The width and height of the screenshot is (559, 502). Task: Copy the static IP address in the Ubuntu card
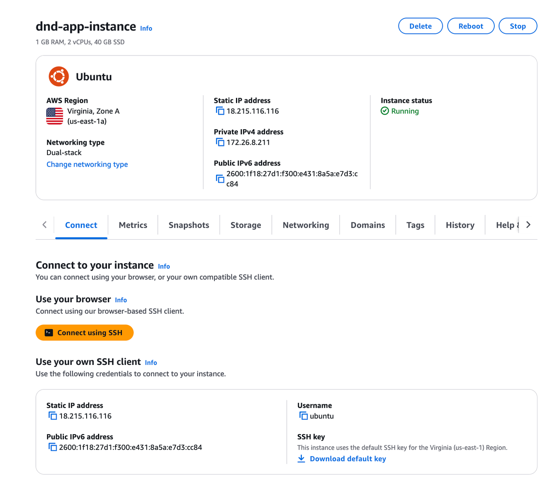coord(220,111)
